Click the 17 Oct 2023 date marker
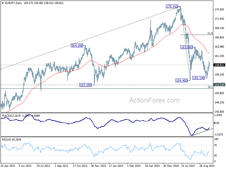 coord(80,166)
